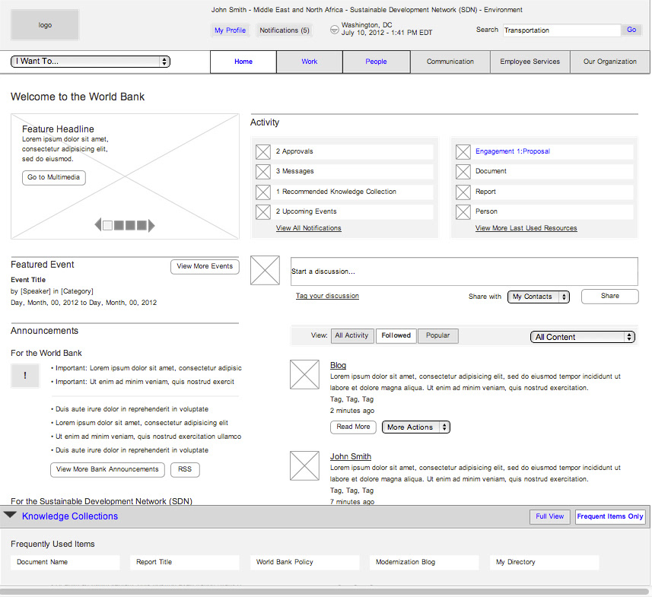
Task: Click the carousel previous arrow
Action: (98, 225)
